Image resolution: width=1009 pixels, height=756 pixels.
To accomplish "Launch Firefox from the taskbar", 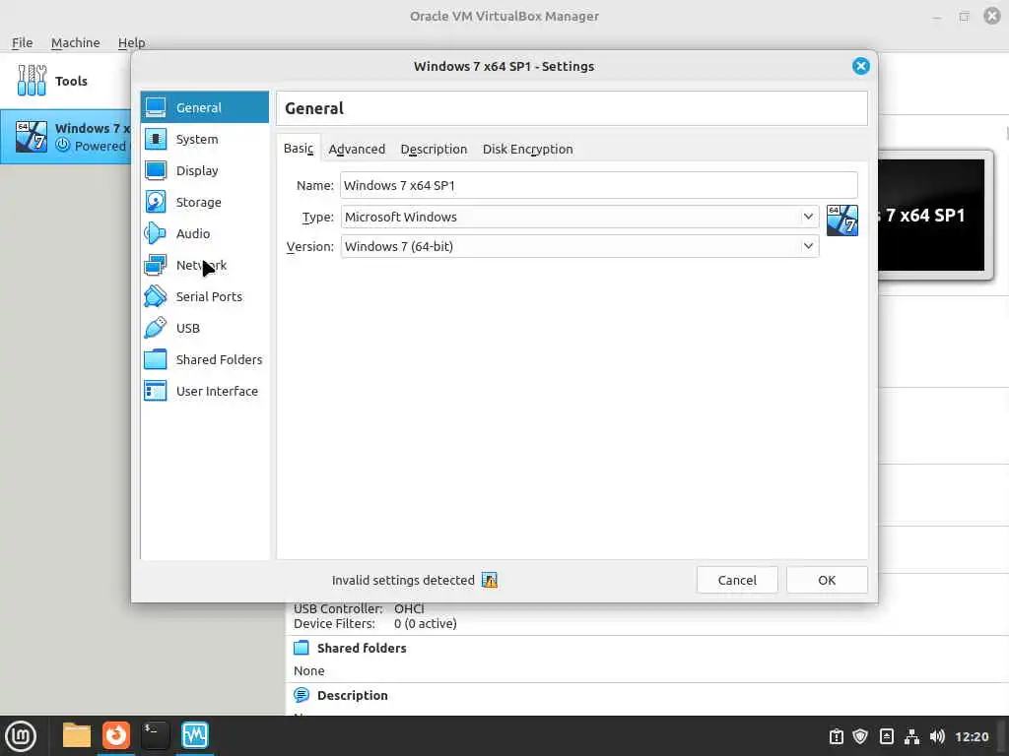I will 116,735.
